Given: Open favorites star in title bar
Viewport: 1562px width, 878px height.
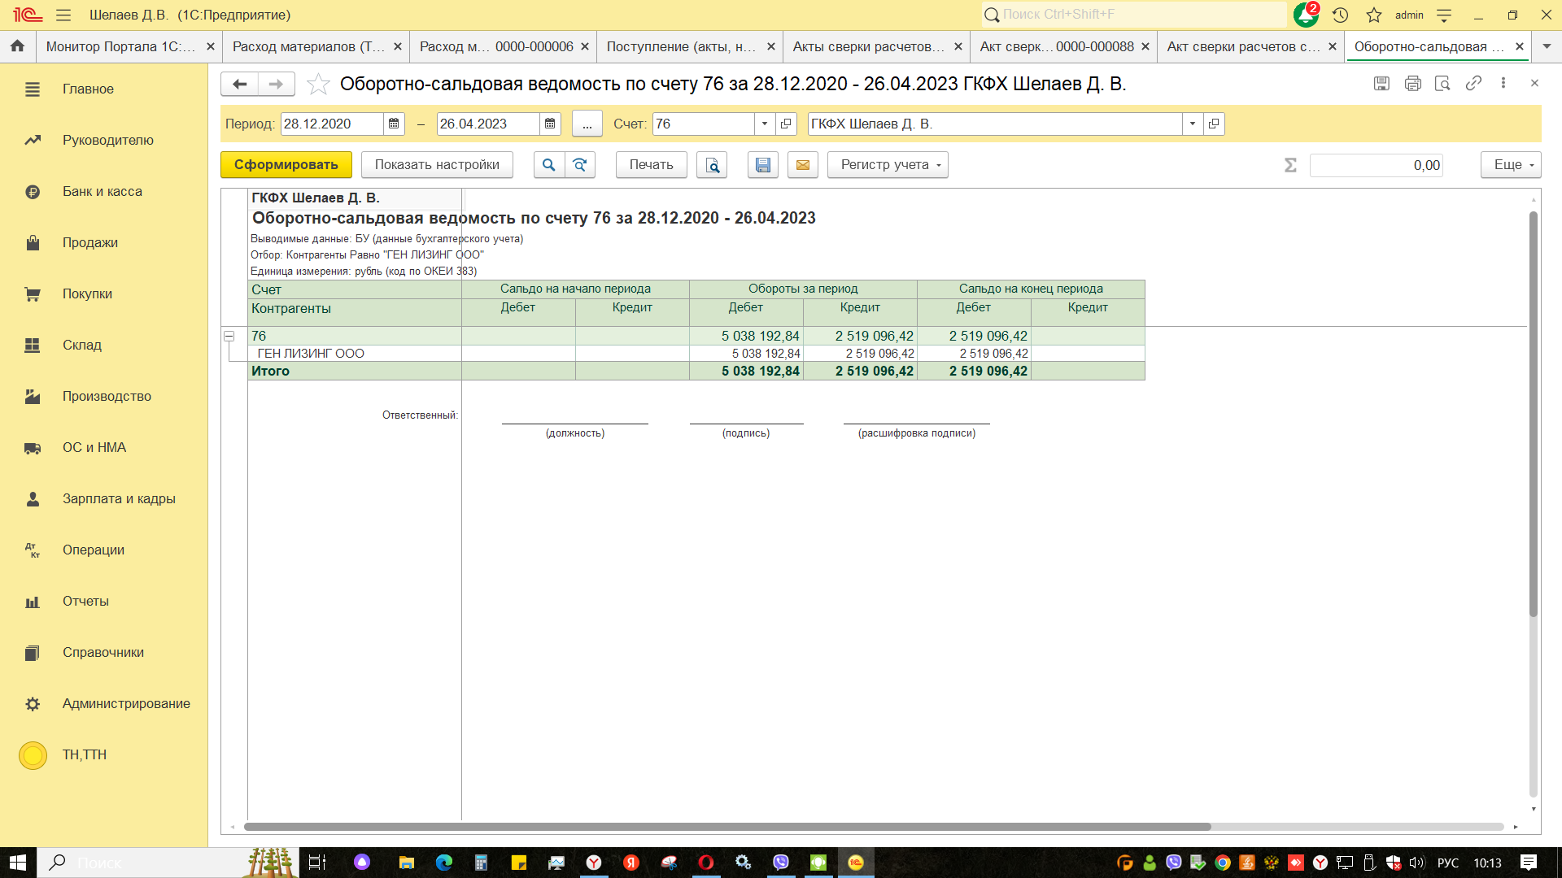Looking at the screenshot, I should (1374, 15).
